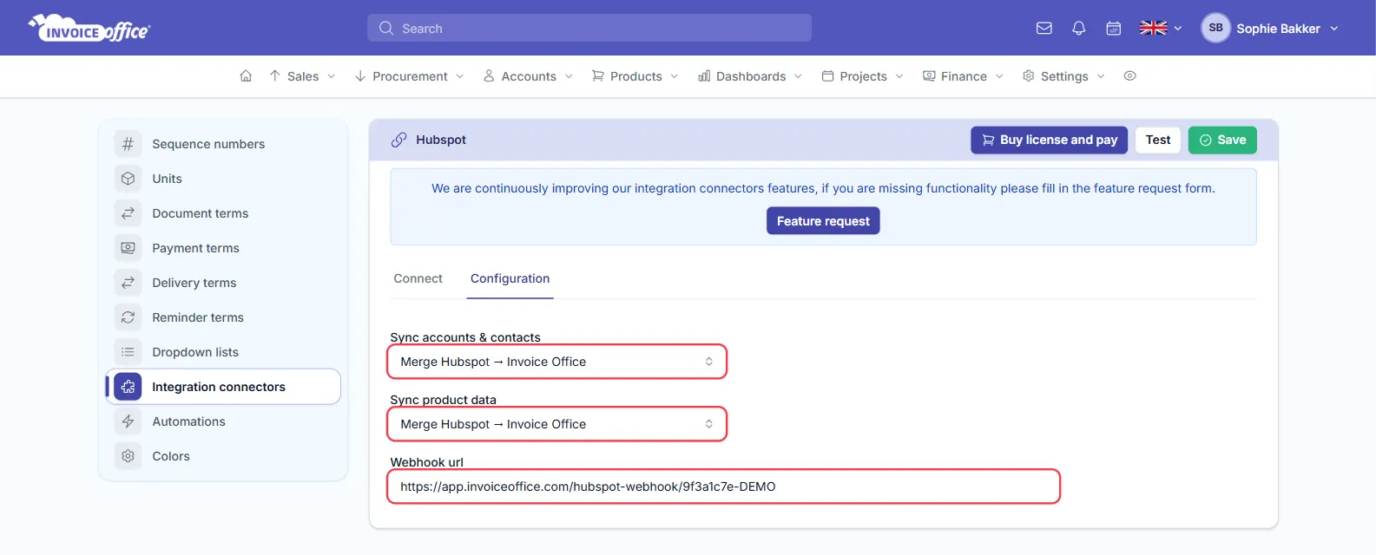Click the UK flag language icon

pyautogui.click(x=1153, y=28)
